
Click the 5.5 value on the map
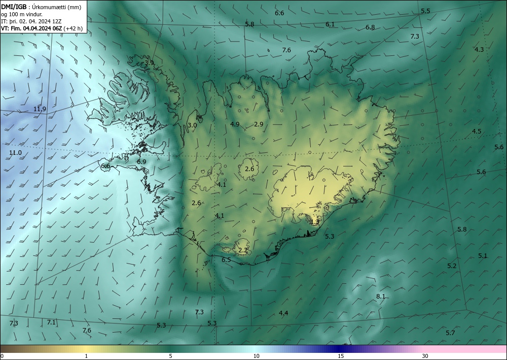425,11
